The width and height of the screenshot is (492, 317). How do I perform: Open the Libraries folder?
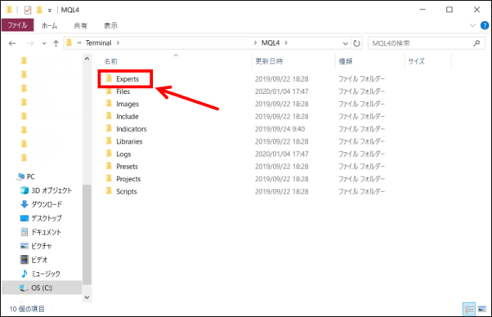pyautogui.click(x=129, y=141)
